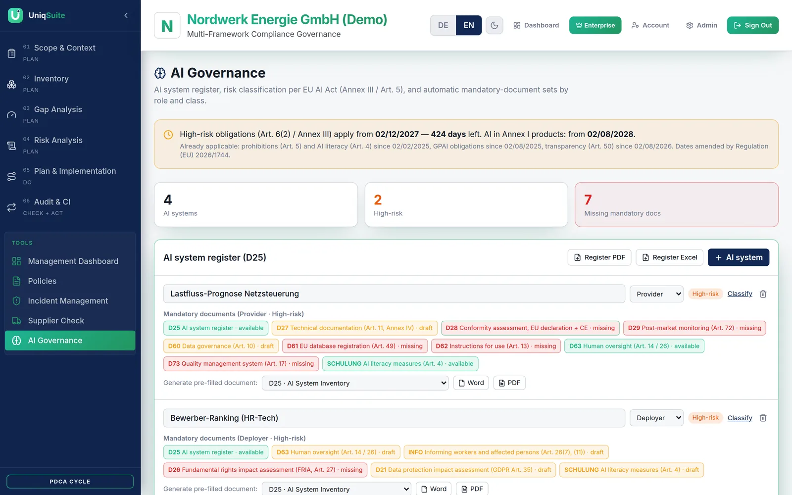Open Management Dashboard tool
The height and width of the screenshot is (495, 792).
click(x=70, y=261)
